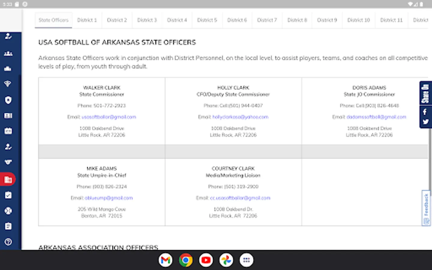
Task: Email Courtney Clark at cc.usasoftballar link
Action: click(240, 198)
